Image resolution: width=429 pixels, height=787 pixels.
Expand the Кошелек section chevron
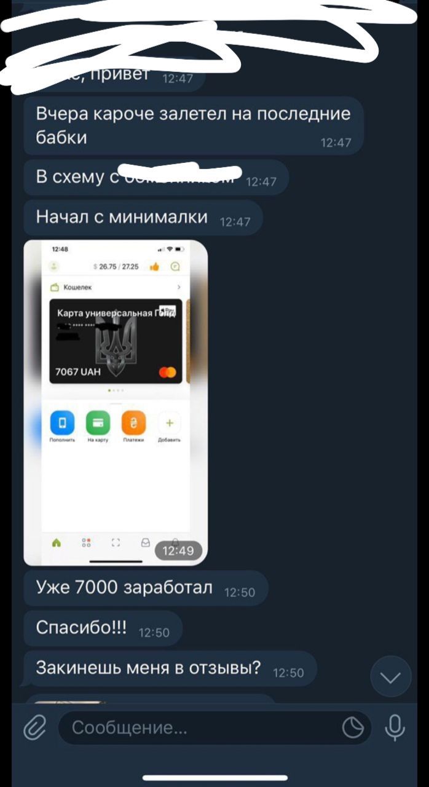[179, 287]
